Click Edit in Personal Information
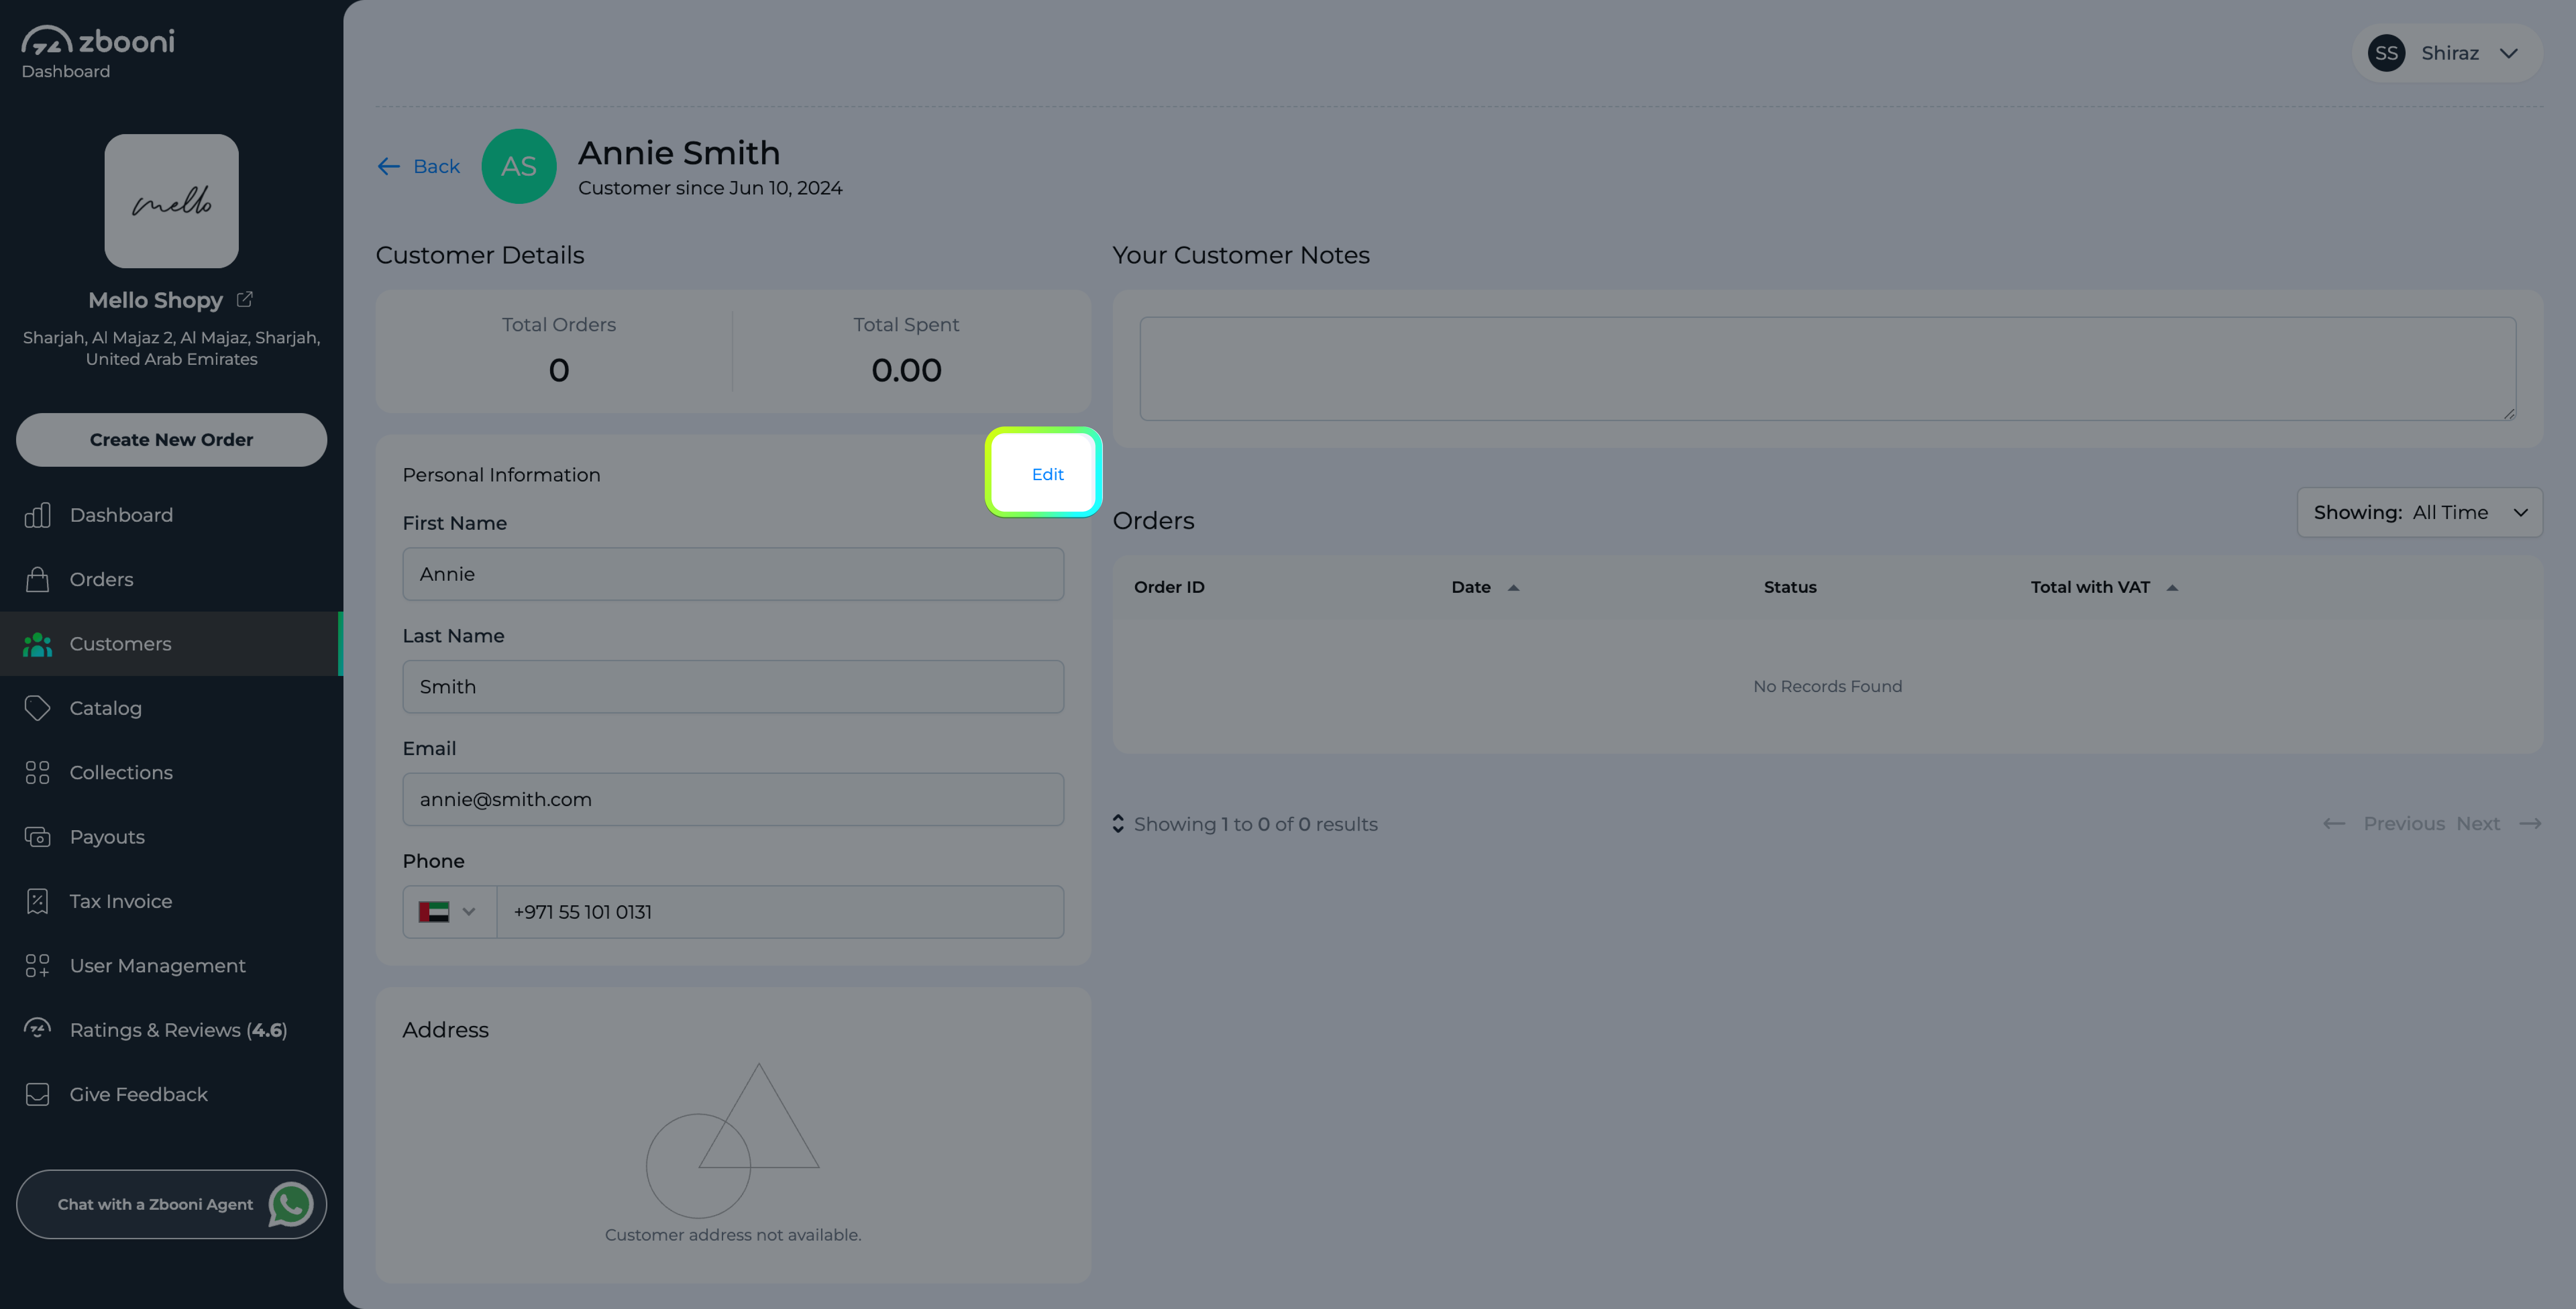Image resolution: width=2576 pixels, height=1309 pixels. [x=1047, y=474]
